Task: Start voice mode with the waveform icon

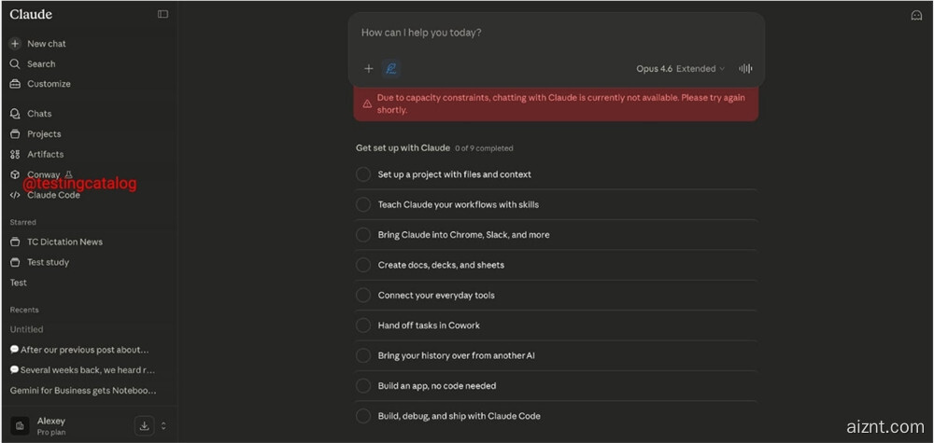Action: 745,68
